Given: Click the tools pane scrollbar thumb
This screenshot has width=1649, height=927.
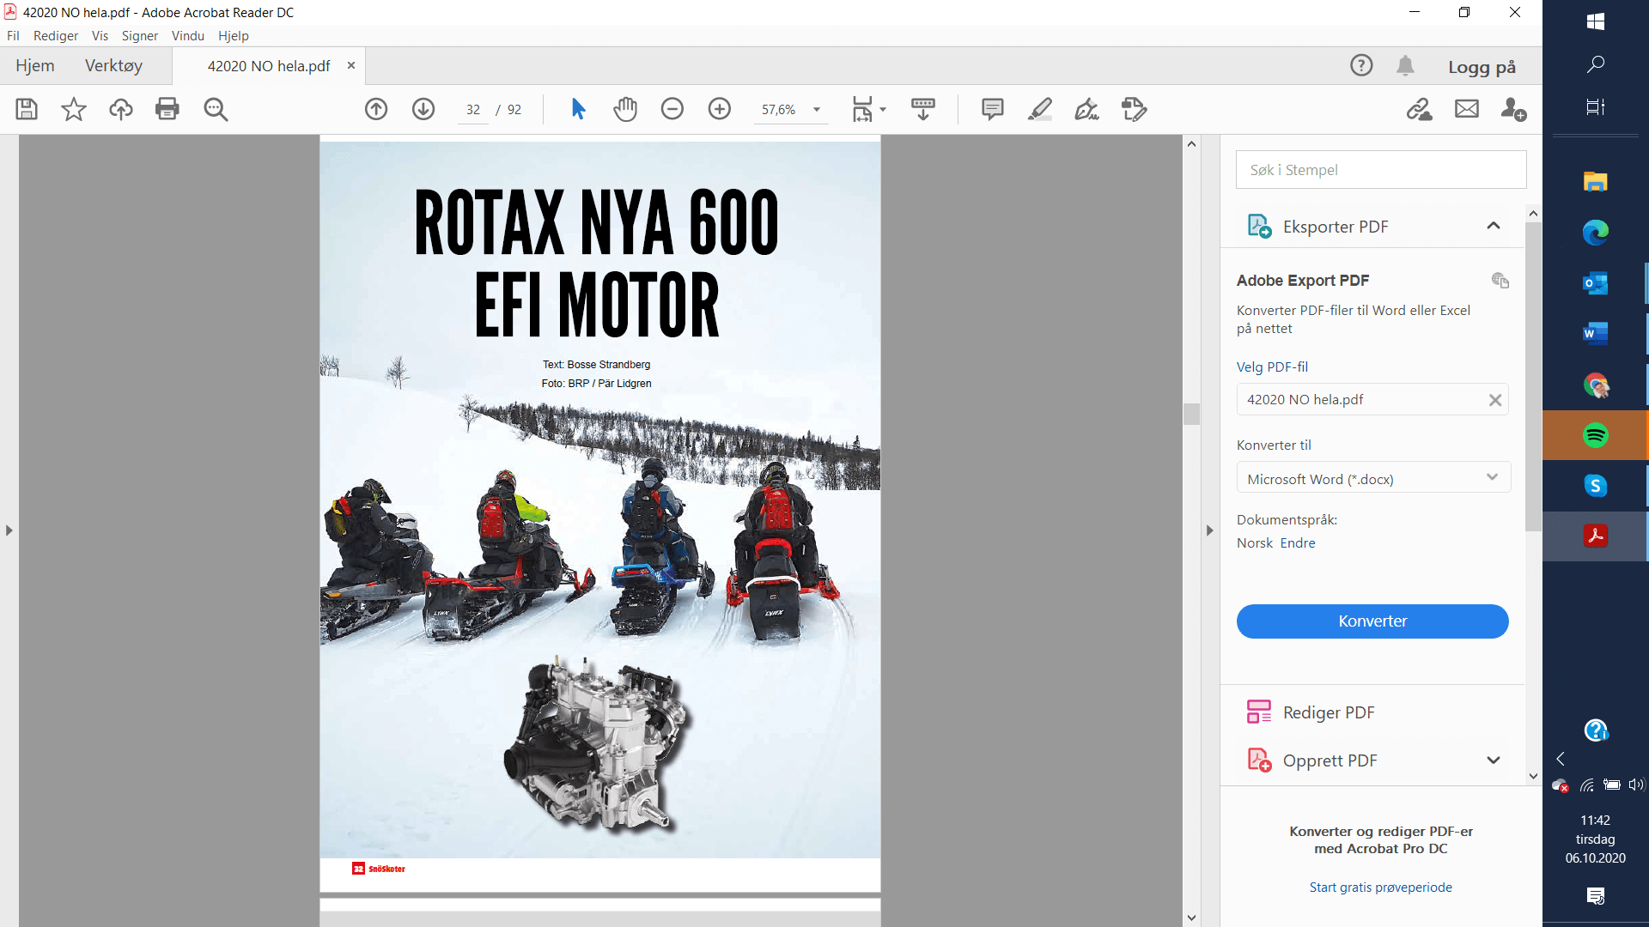Looking at the screenshot, I should [1533, 377].
